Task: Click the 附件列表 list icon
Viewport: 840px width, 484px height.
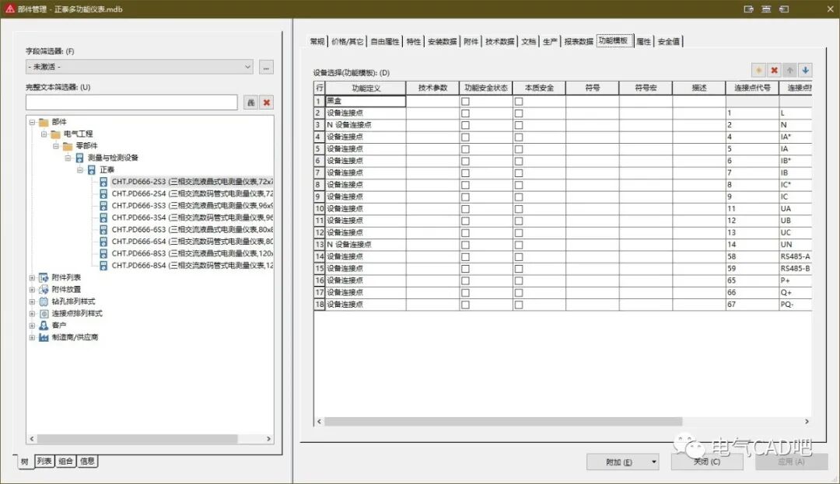Action: [44, 277]
